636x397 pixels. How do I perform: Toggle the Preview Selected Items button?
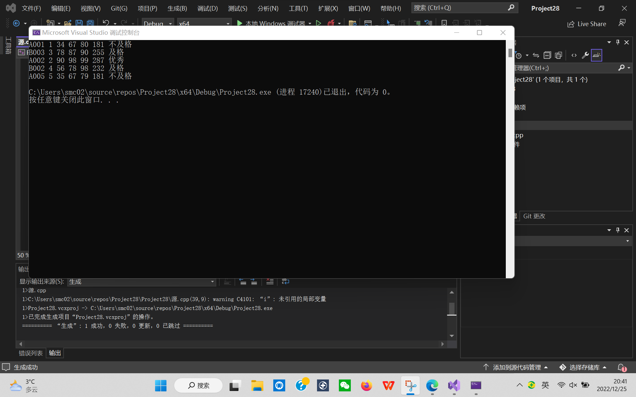pos(596,55)
